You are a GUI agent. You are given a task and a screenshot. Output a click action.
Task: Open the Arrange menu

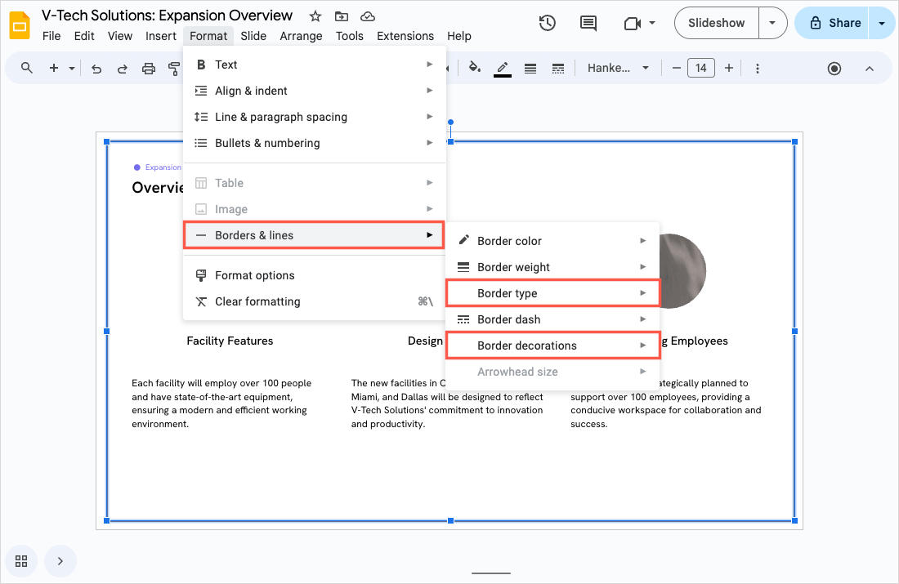[301, 36]
